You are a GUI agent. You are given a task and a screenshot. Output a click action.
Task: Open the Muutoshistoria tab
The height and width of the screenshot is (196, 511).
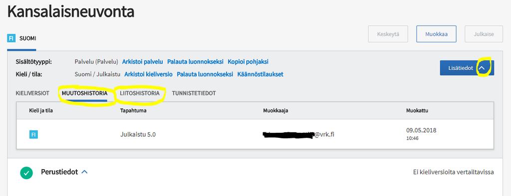coord(84,94)
